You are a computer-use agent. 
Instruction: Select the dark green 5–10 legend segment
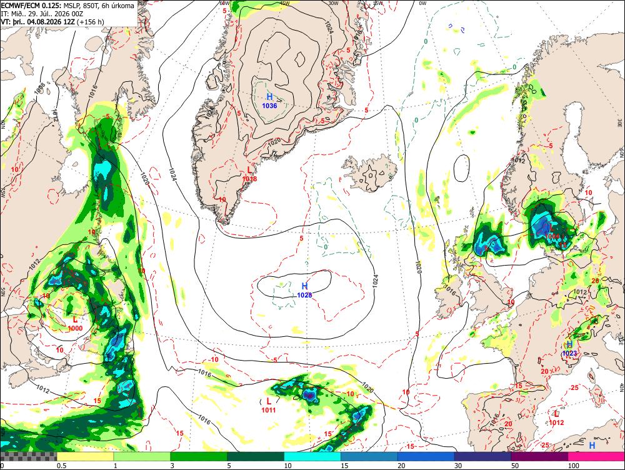pyautogui.click(x=256, y=456)
